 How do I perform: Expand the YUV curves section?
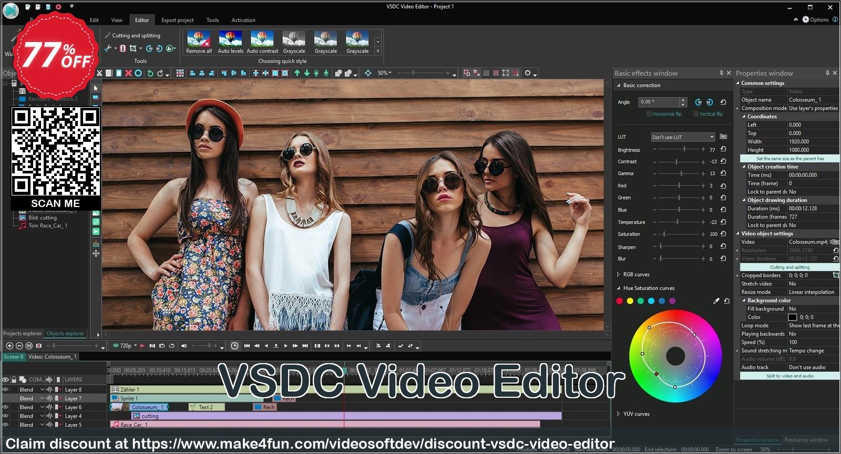pos(618,414)
